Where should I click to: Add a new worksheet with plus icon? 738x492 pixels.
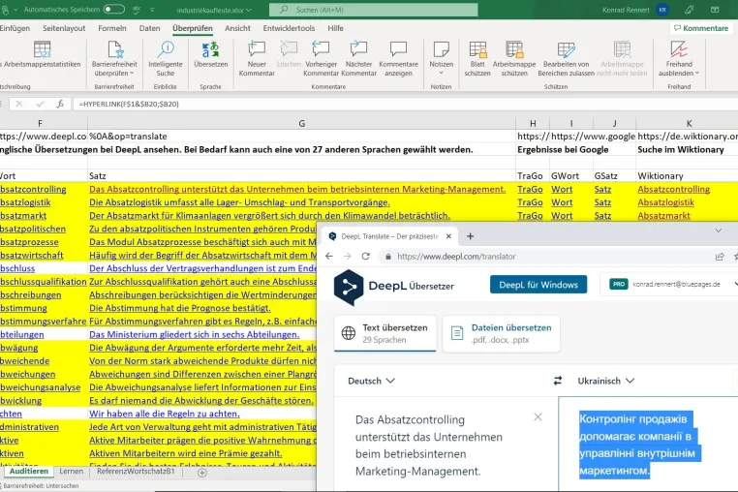[201, 473]
